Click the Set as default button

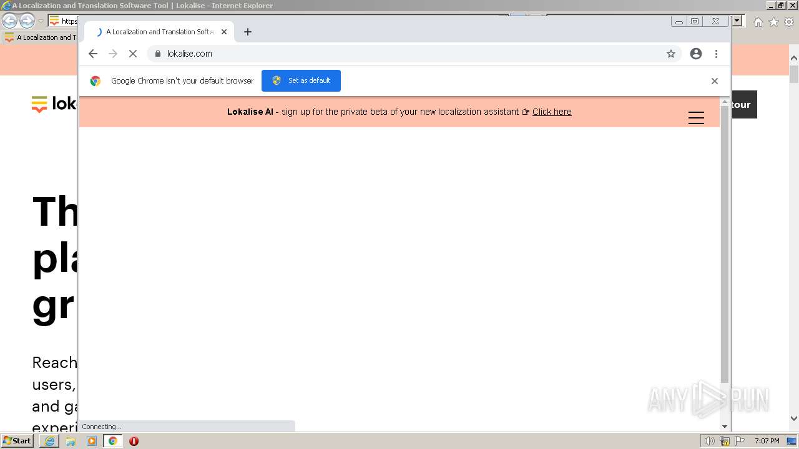coord(301,80)
